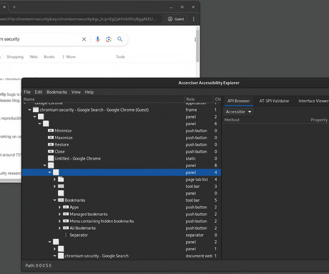The image size is (329, 274).
Task: Open Chrome's three-dot menu
Action: tap(194, 19)
